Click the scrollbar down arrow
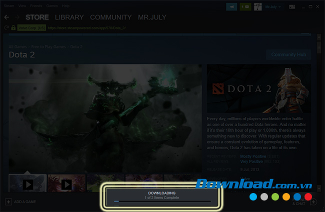This screenshot has width=325, height=212. coord(319,189)
